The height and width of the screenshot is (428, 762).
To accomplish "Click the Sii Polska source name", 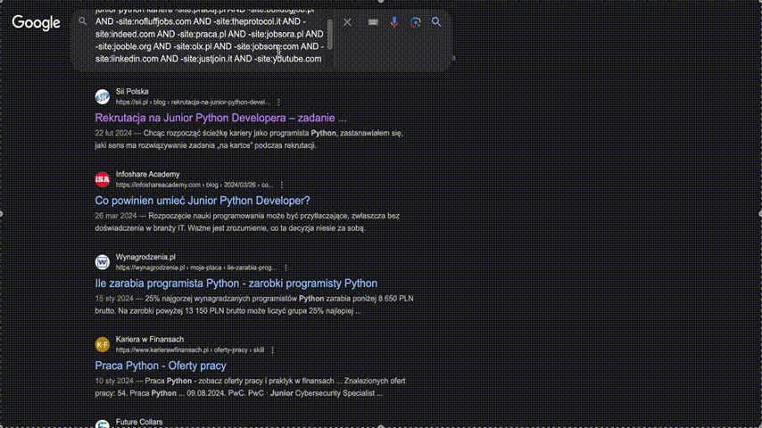I will click(132, 91).
